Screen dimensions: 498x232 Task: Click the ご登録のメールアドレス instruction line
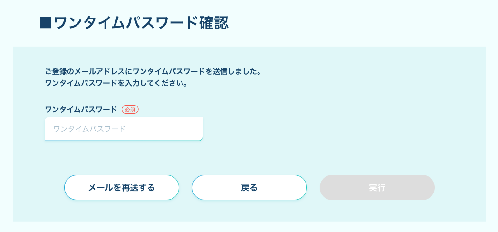153,72
